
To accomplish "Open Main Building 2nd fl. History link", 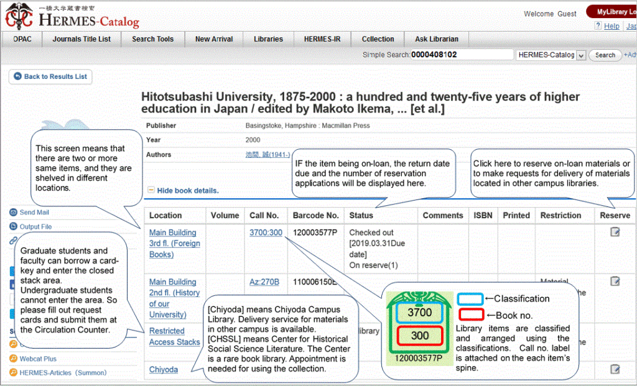I will [175, 298].
